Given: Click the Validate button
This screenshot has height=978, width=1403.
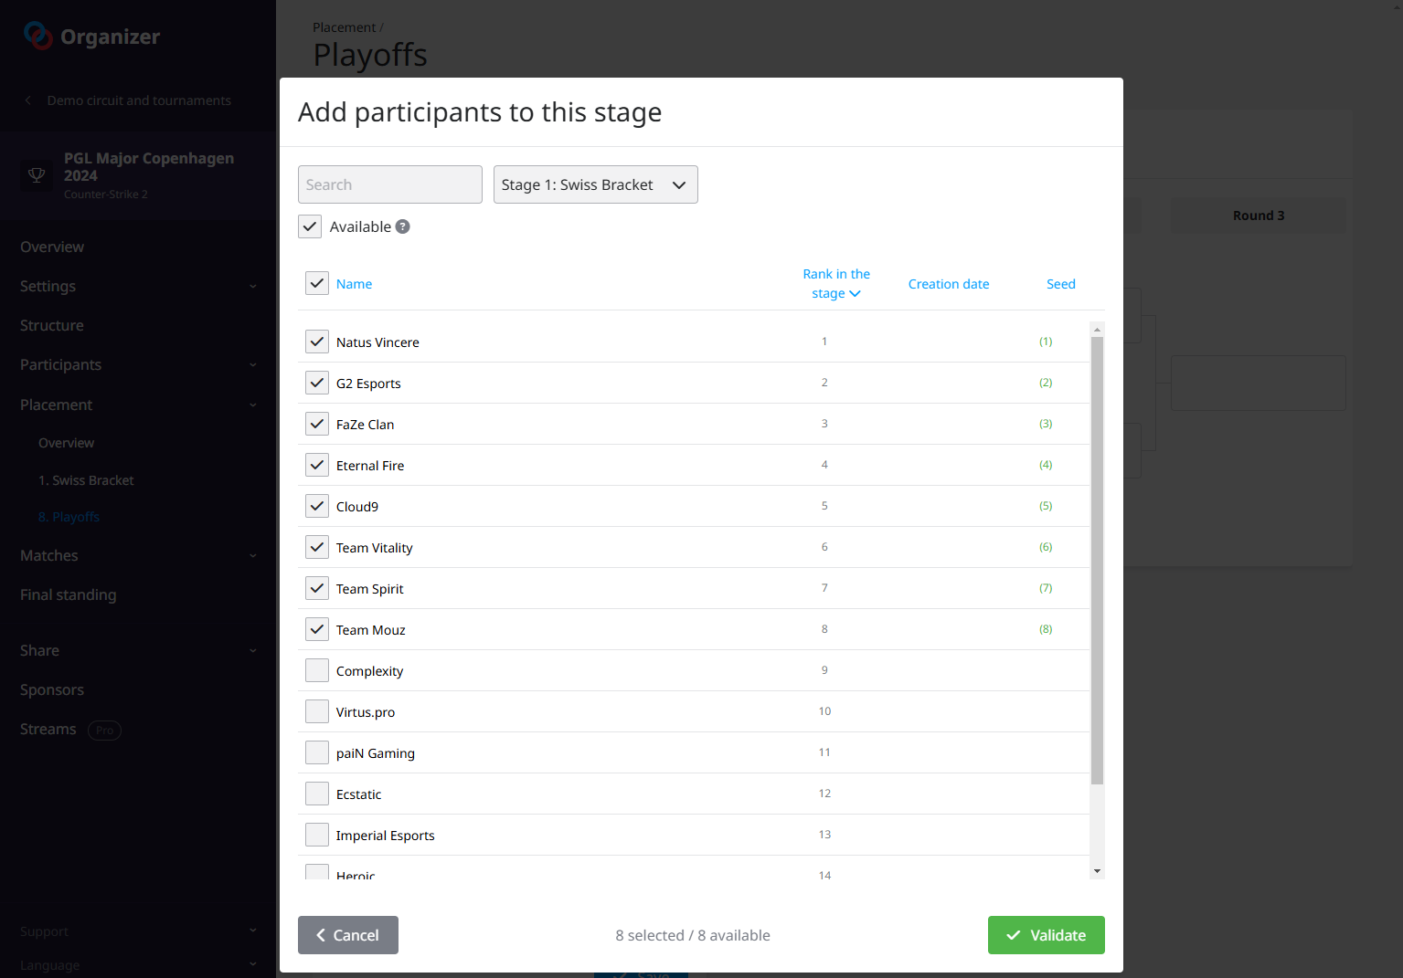Looking at the screenshot, I should pos(1046,935).
